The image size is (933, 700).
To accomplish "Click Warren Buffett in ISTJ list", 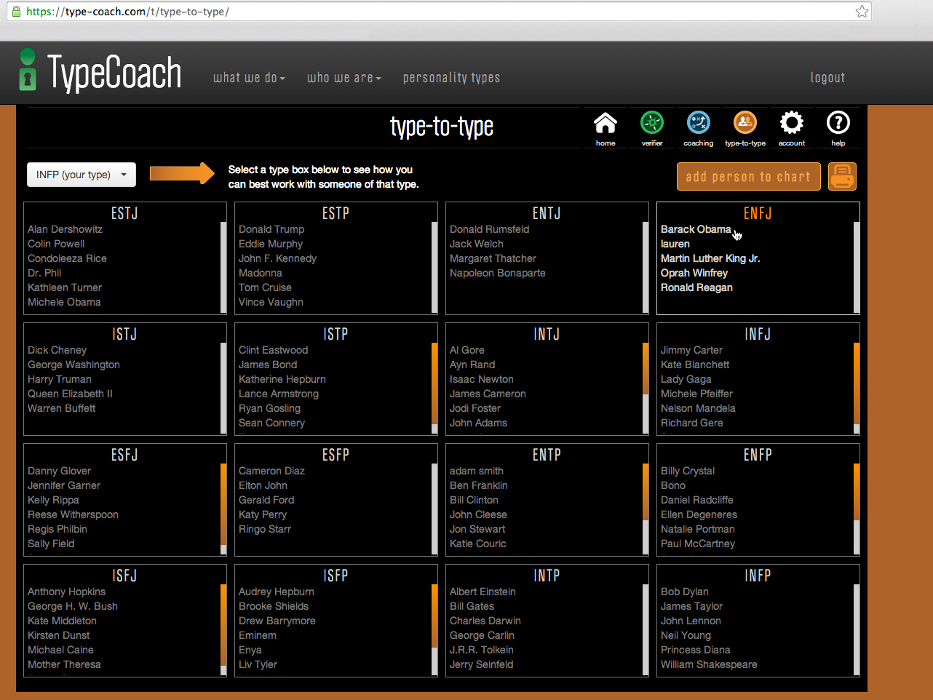I will tap(62, 408).
